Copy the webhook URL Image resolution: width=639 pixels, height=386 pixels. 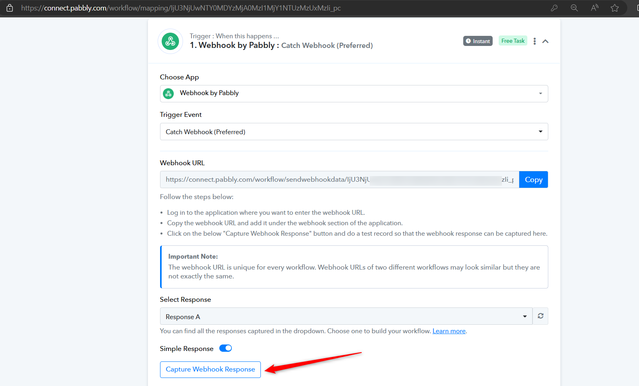(533, 180)
